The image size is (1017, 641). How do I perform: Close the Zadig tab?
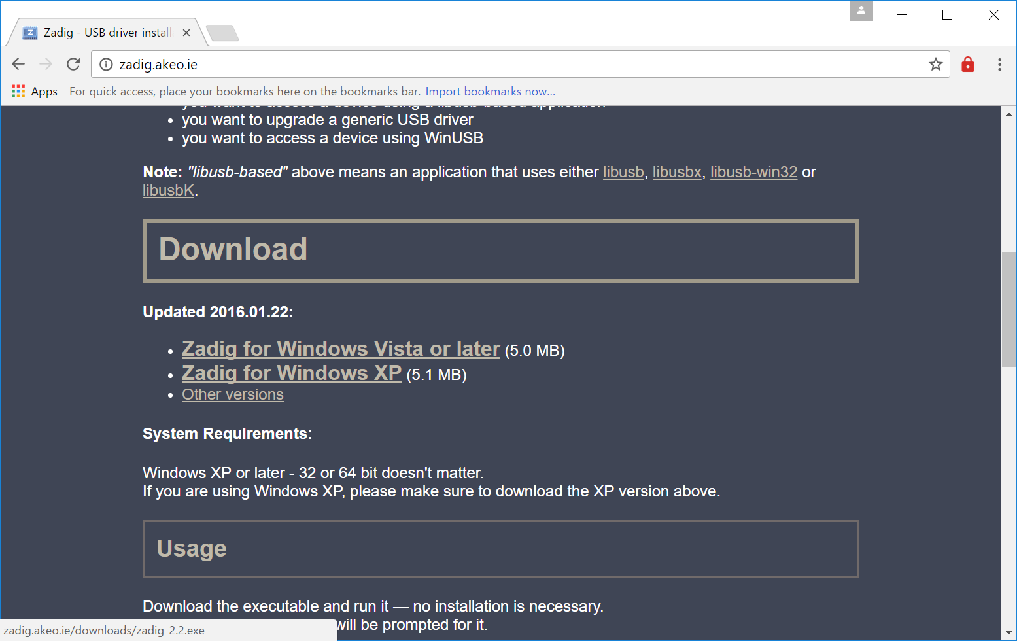pos(186,33)
